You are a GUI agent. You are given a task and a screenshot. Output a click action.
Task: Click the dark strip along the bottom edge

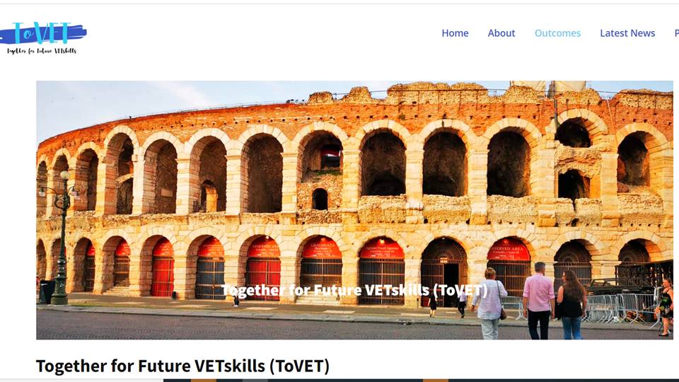point(420,381)
